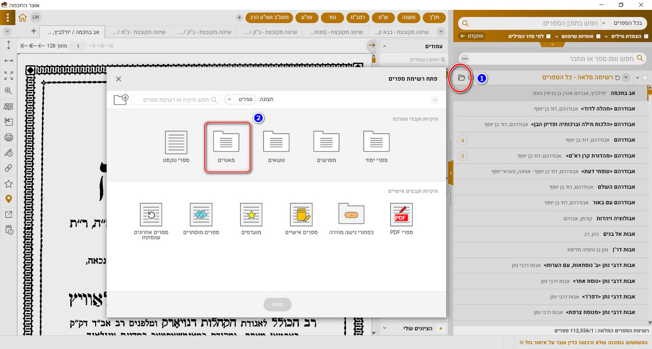Open the בכל הספרים search scope dropdown
This screenshot has width=652, height=349.
point(624,23)
